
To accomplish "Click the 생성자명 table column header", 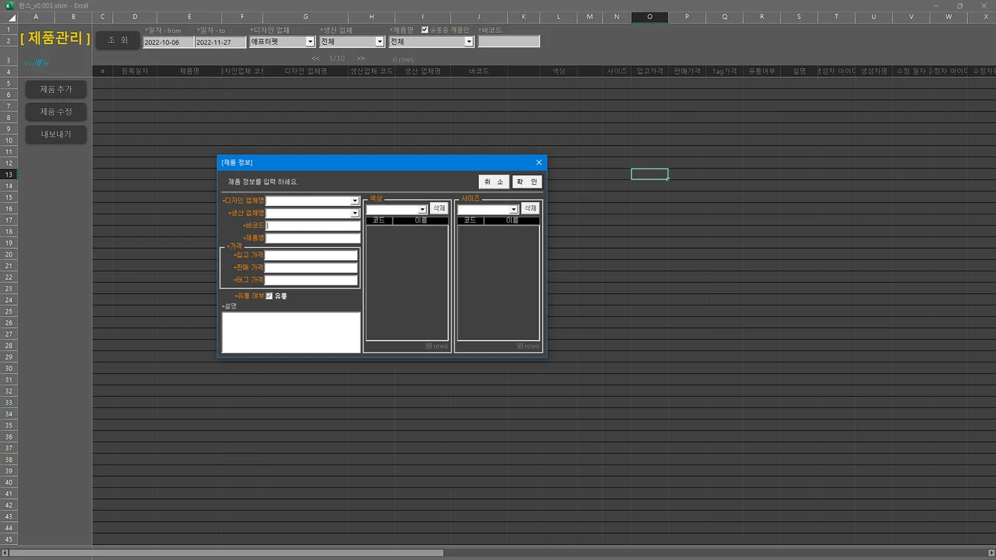I will [x=874, y=71].
